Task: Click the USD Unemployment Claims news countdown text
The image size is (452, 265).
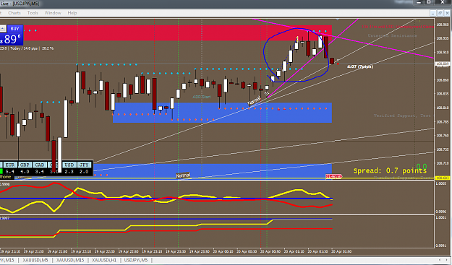Action: coord(398,27)
